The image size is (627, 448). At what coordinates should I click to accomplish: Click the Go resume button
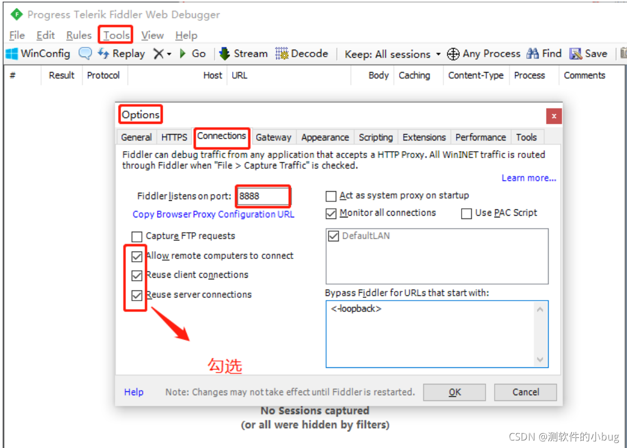pyautogui.click(x=193, y=53)
